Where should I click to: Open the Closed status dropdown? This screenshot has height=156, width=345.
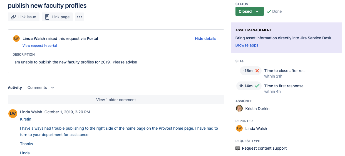click(x=250, y=11)
